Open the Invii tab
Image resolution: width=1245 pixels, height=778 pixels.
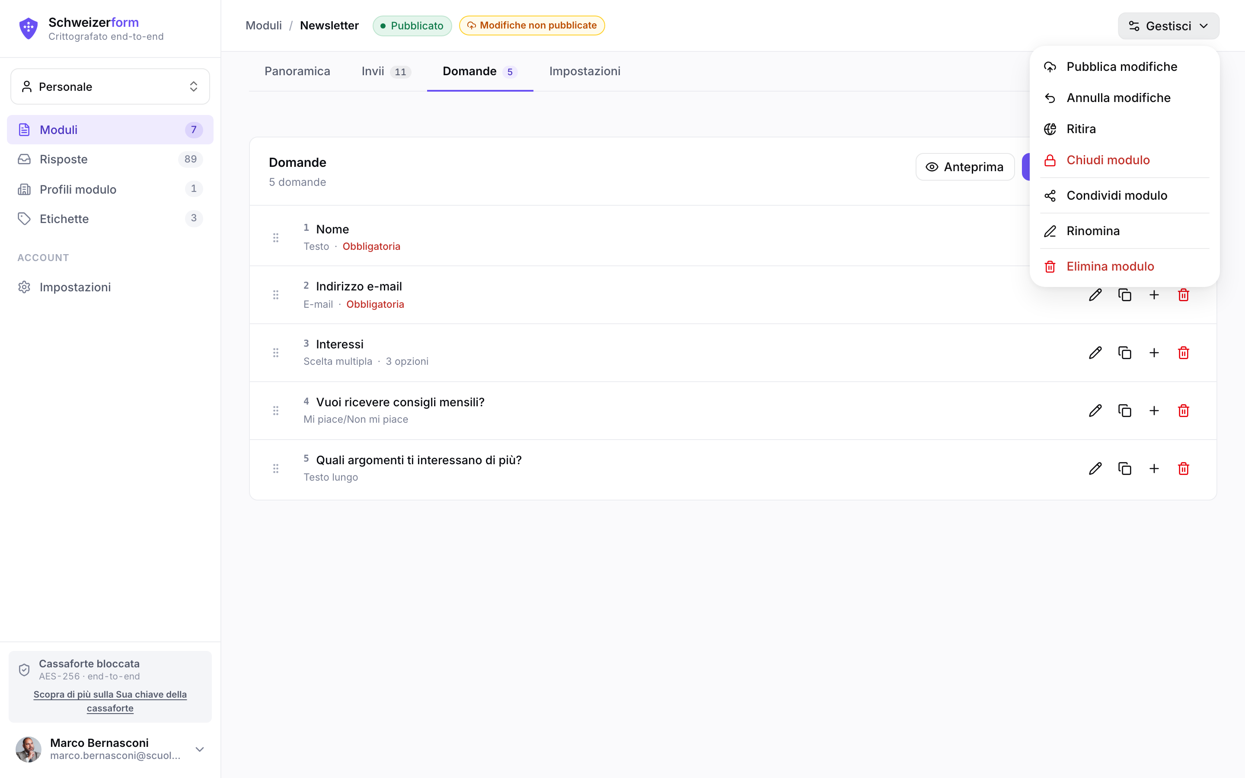pyautogui.click(x=386, y=71)
